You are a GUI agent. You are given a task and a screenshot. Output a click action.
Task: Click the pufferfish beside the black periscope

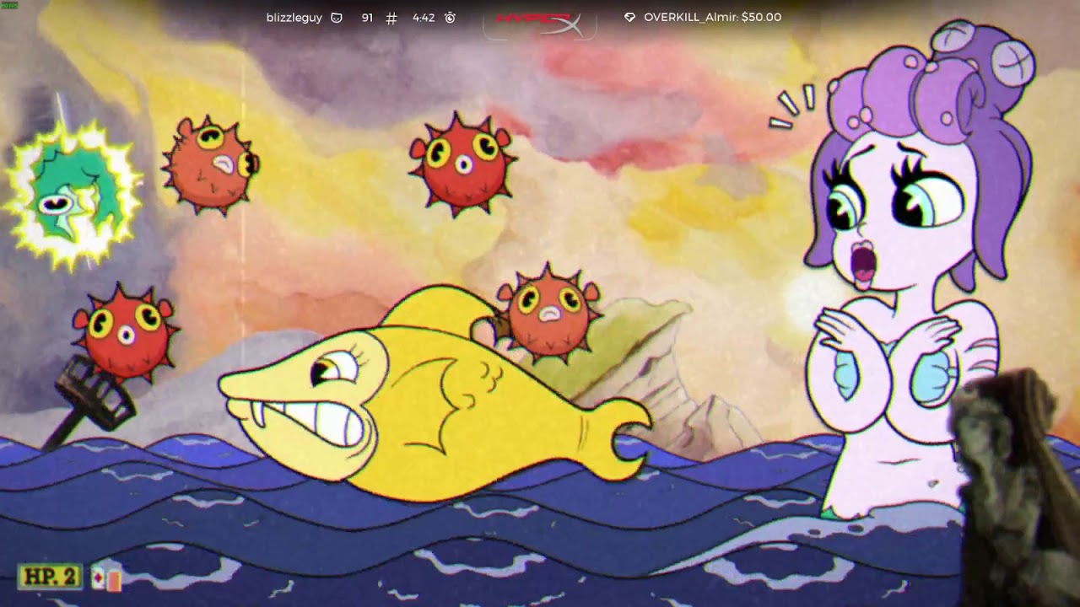click(127, 332)
